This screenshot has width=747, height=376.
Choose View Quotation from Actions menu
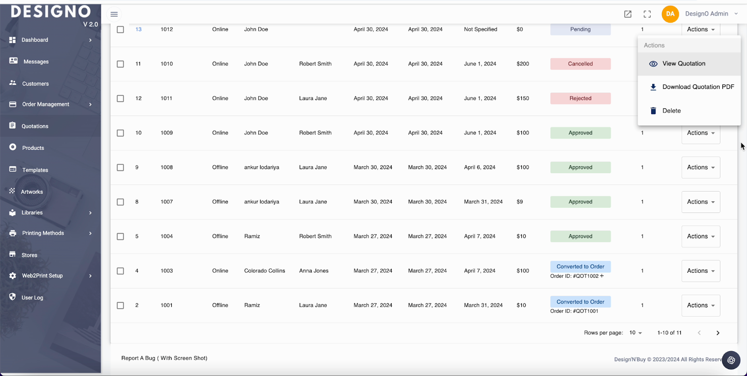pyautogui.click(x=684, y=64)
